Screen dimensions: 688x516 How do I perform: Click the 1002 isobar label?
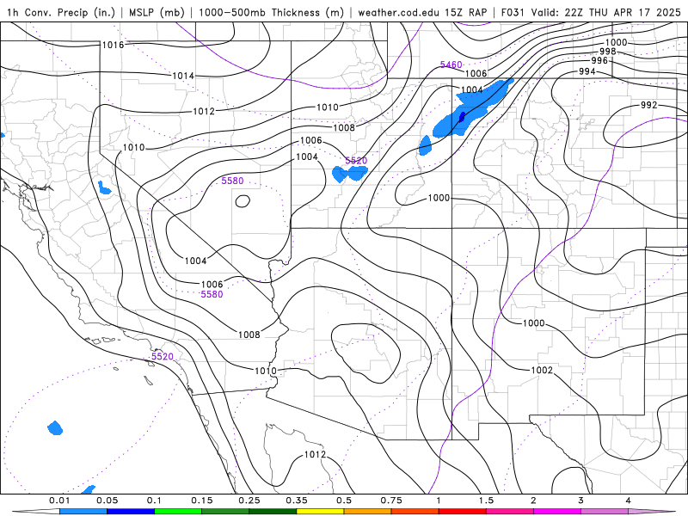pos(542,370)
